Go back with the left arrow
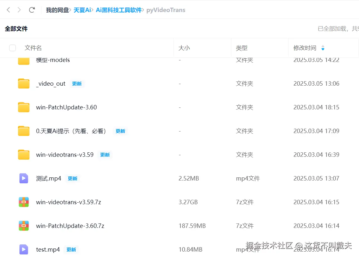This screenshot has width=359, height=257. pos(9,10)
